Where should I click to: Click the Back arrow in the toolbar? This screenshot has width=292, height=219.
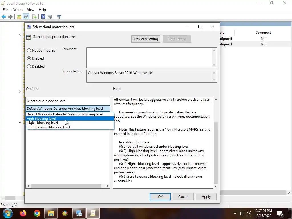pos(3,17)
